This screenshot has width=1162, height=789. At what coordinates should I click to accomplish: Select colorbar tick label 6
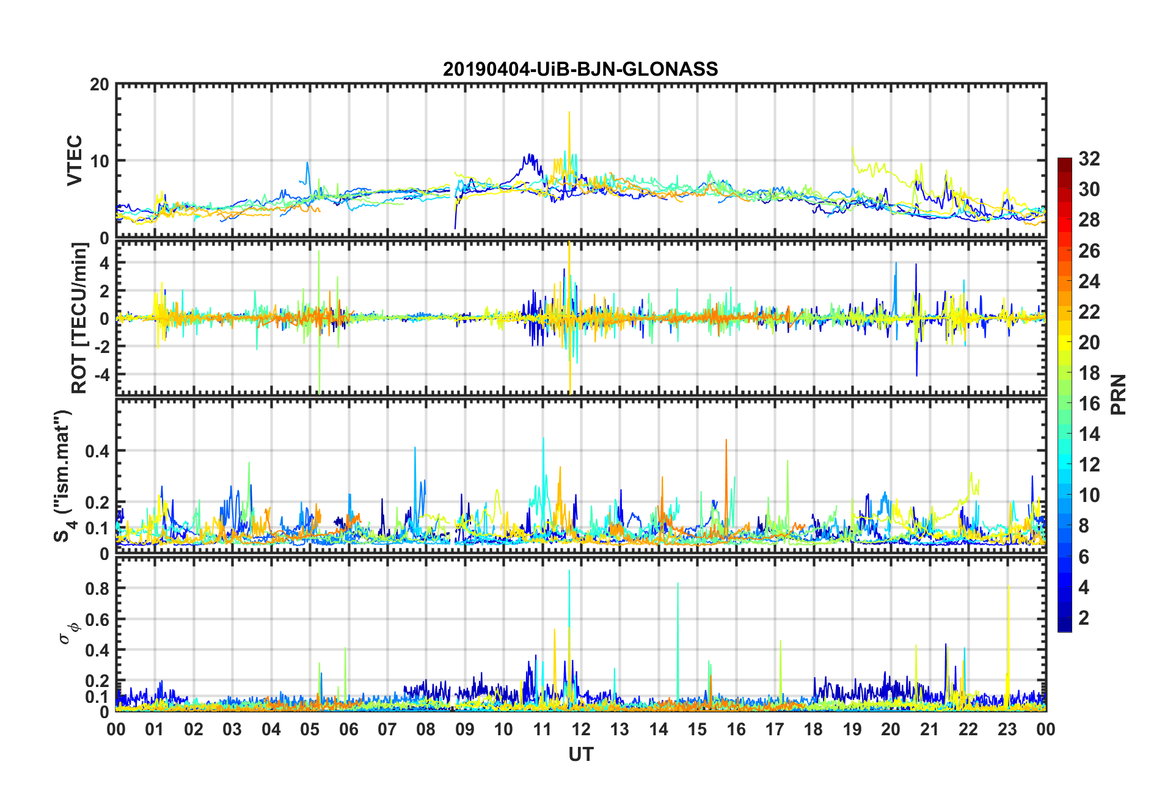point(1083,556)
